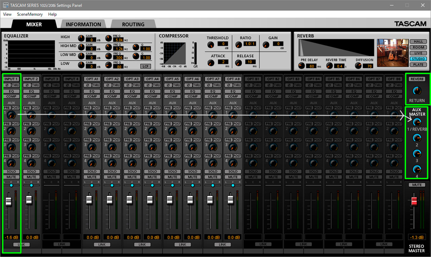
Task: Toggle the LCF low cut filter button
Action: (145, 66)
